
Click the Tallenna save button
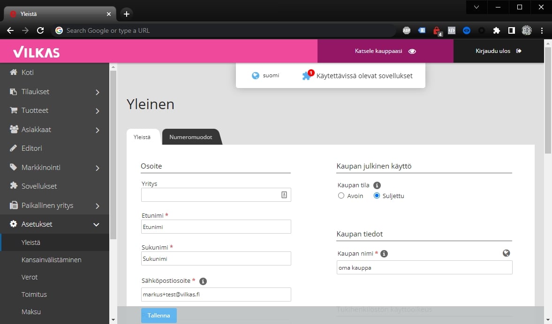(x=159, y=315)
